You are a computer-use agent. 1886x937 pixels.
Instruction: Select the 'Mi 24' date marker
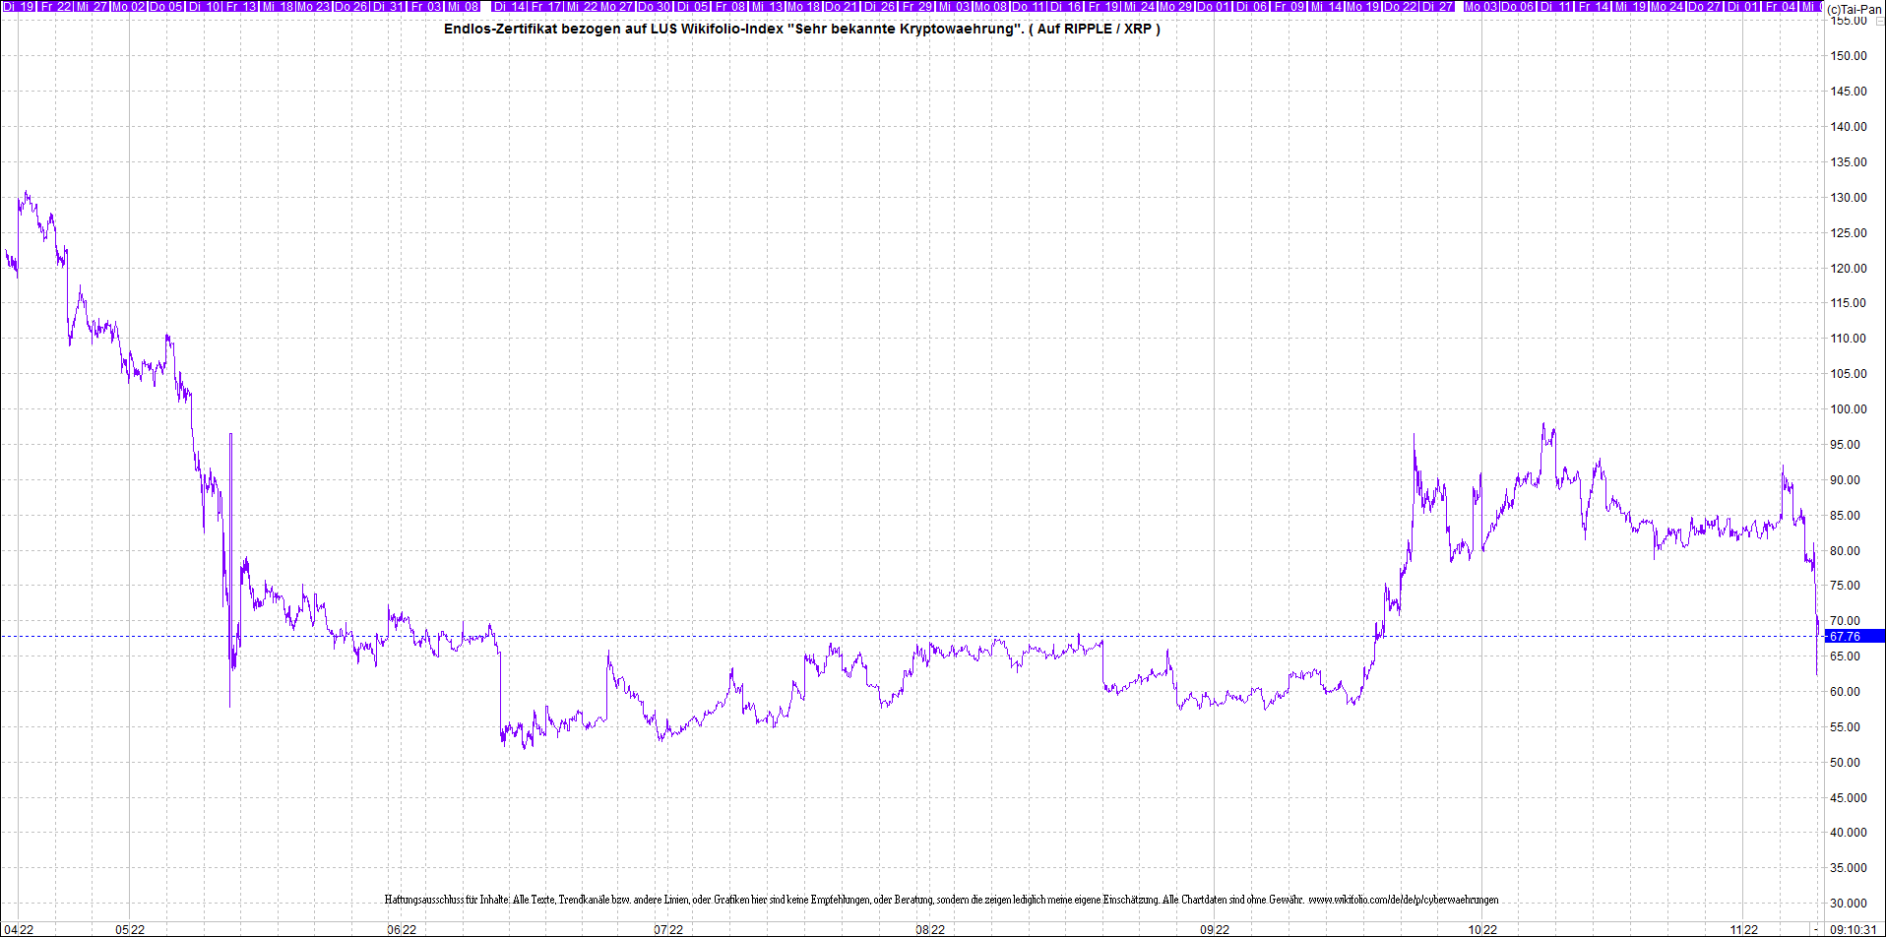click(1139, 6)
